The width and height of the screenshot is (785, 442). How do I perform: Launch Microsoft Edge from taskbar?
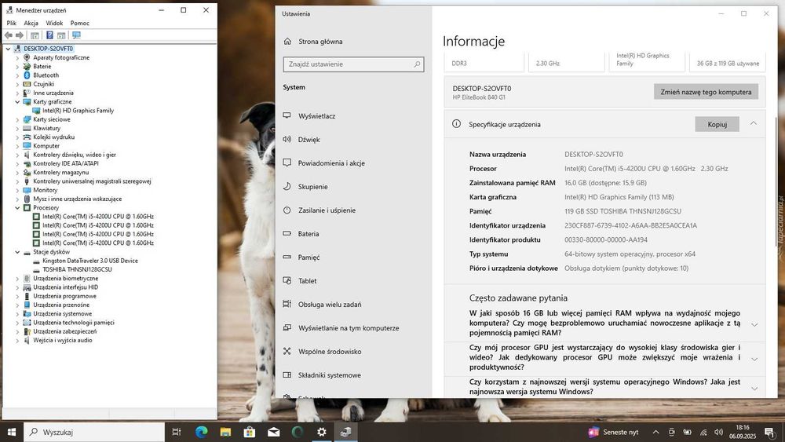tap(201, 432)
